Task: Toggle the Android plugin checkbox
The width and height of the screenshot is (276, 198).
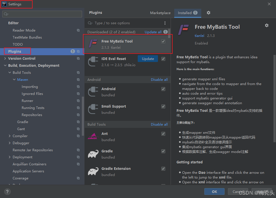Action: pyautogui.click(x=163, y=89)
